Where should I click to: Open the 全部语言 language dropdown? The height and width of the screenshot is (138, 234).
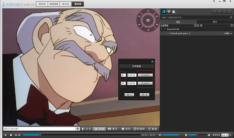coord(195,25)
